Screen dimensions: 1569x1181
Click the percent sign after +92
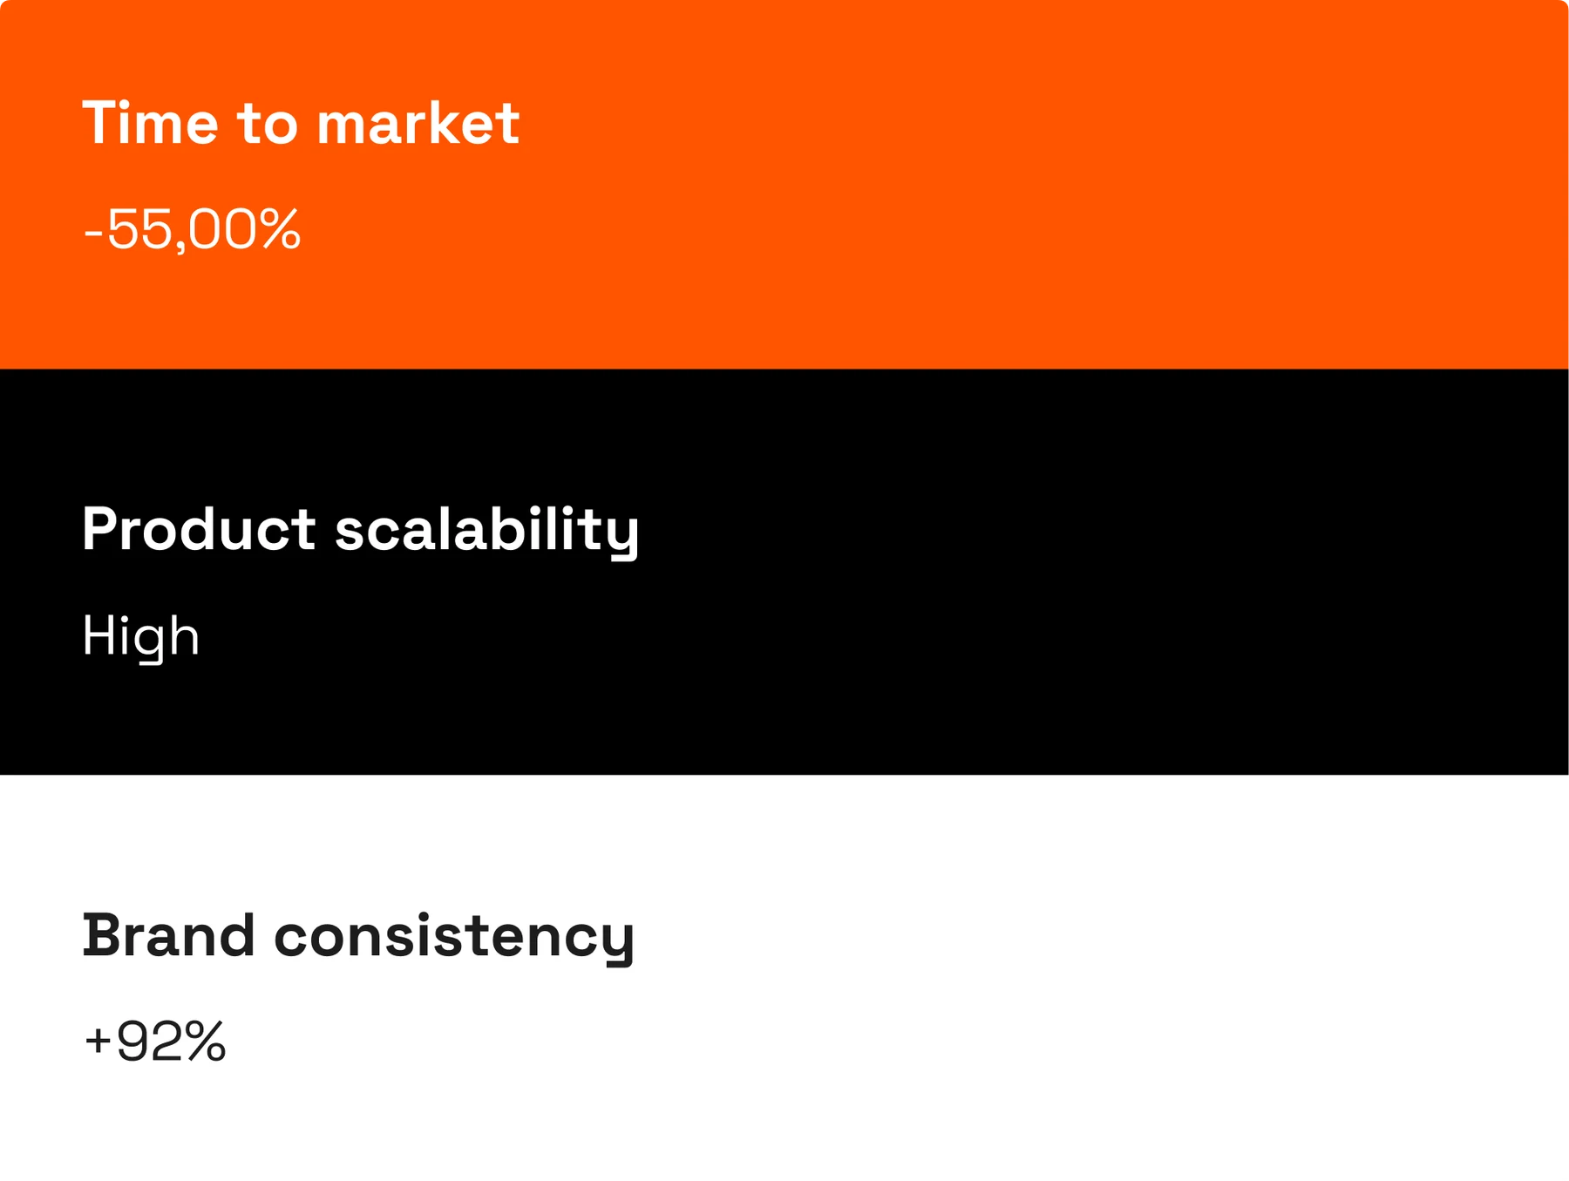click(206, 1041)
